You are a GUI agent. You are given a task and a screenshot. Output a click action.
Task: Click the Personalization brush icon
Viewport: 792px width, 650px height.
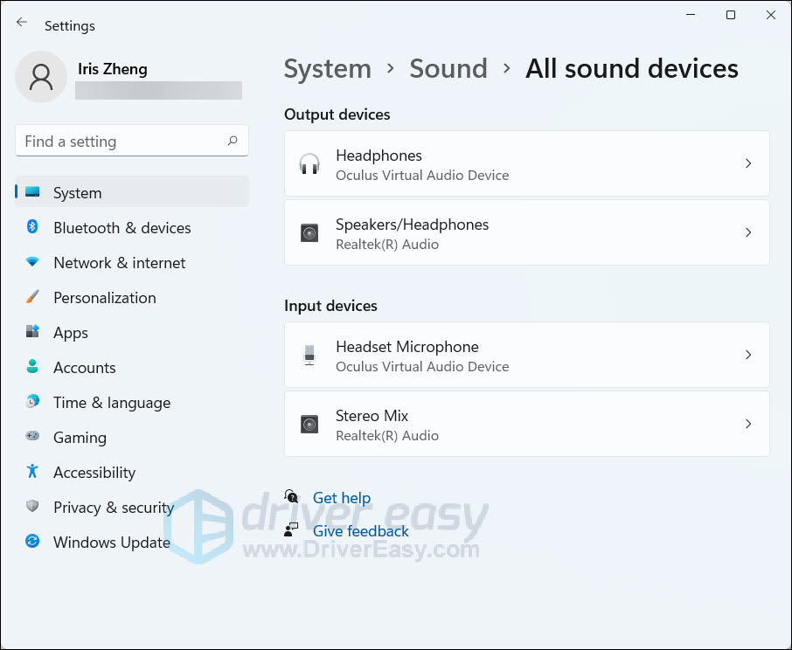(x=31, y=298)
